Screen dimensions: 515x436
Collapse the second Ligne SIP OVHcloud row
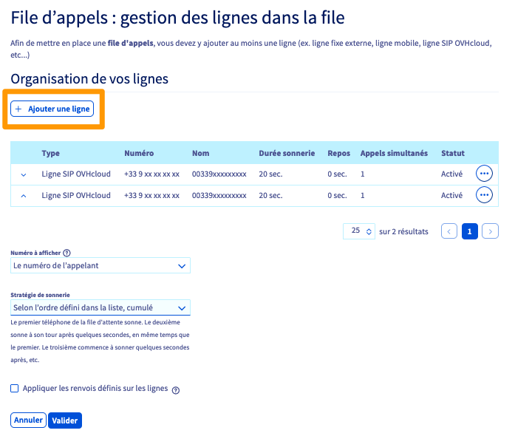click(x=23, y=196)
